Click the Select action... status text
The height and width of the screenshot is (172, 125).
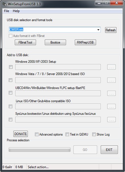(x=38, y=167)
